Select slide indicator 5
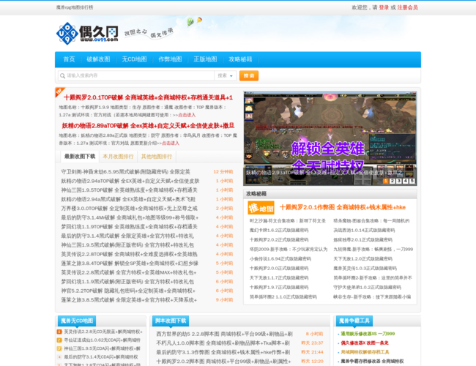Viewport: 476px width, 366px height. click(x=412, y=181)
